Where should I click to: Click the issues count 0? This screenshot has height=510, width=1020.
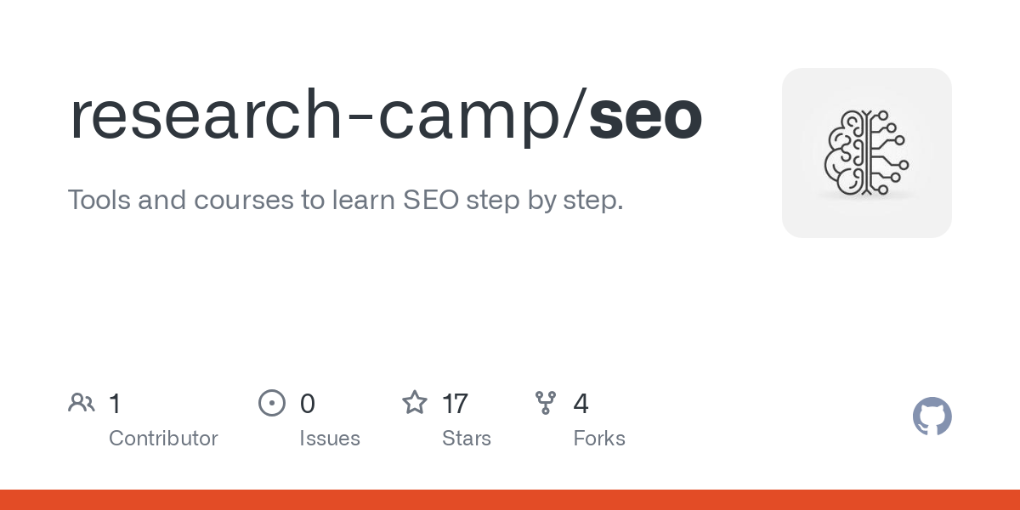click(308, 404)
